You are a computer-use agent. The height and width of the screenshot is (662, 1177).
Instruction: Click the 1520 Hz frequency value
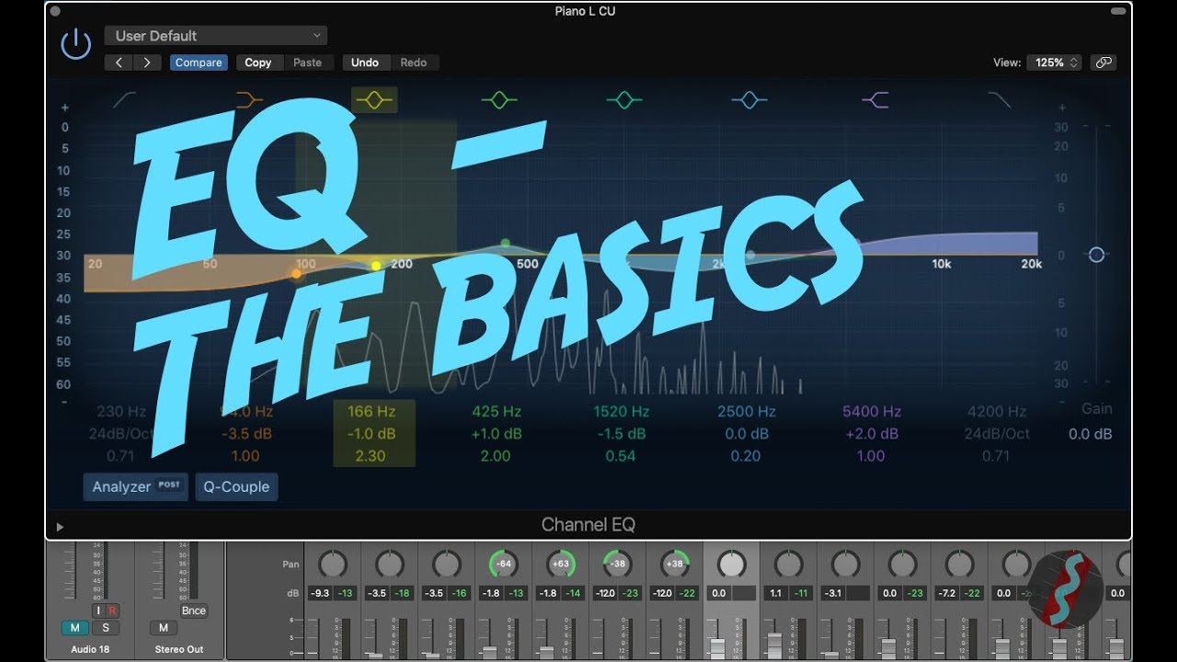tap(622, 411)
